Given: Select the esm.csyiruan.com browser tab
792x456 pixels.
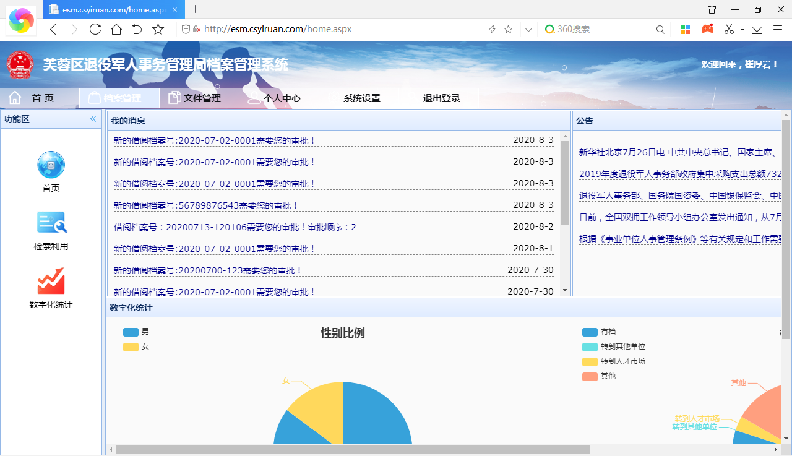Looking at the screenshot, I should click(x=113, y=9).
